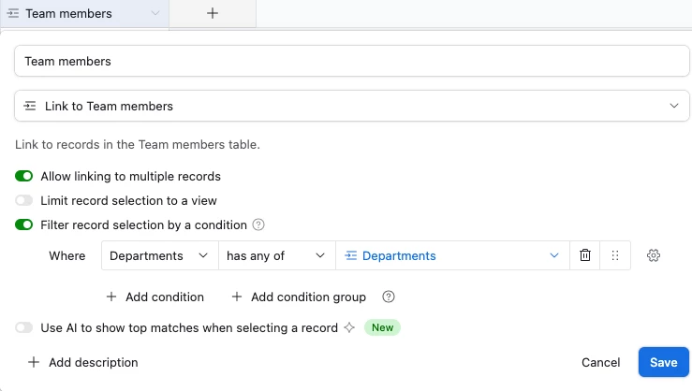
Task: Open the Link to Team members field type dropdown
Action: click(x=352, y=106)
